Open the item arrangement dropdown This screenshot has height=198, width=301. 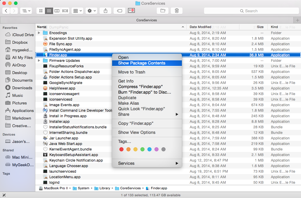pyautogui.click(x=78, y=11)
